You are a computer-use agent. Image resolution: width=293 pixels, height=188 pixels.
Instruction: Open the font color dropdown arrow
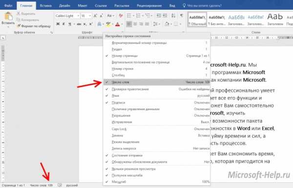pyautogui.click(x=122, y=24)
